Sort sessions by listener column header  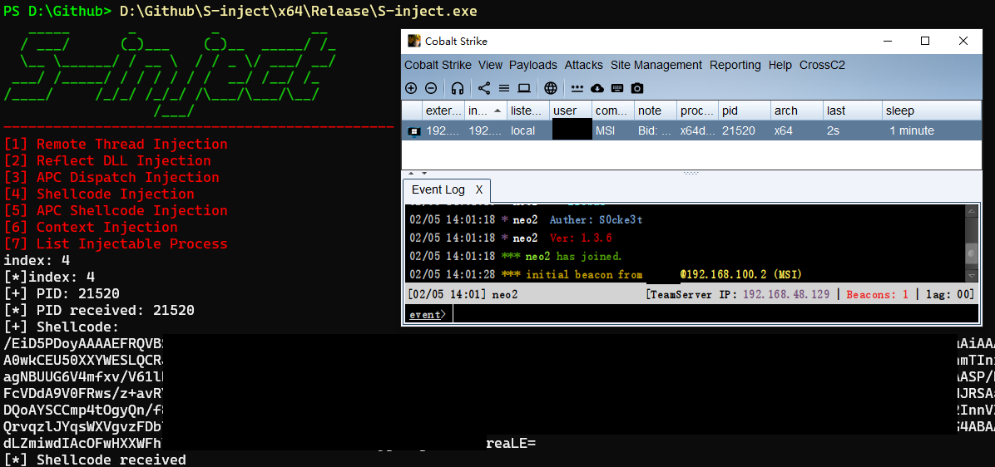[528, 111]
